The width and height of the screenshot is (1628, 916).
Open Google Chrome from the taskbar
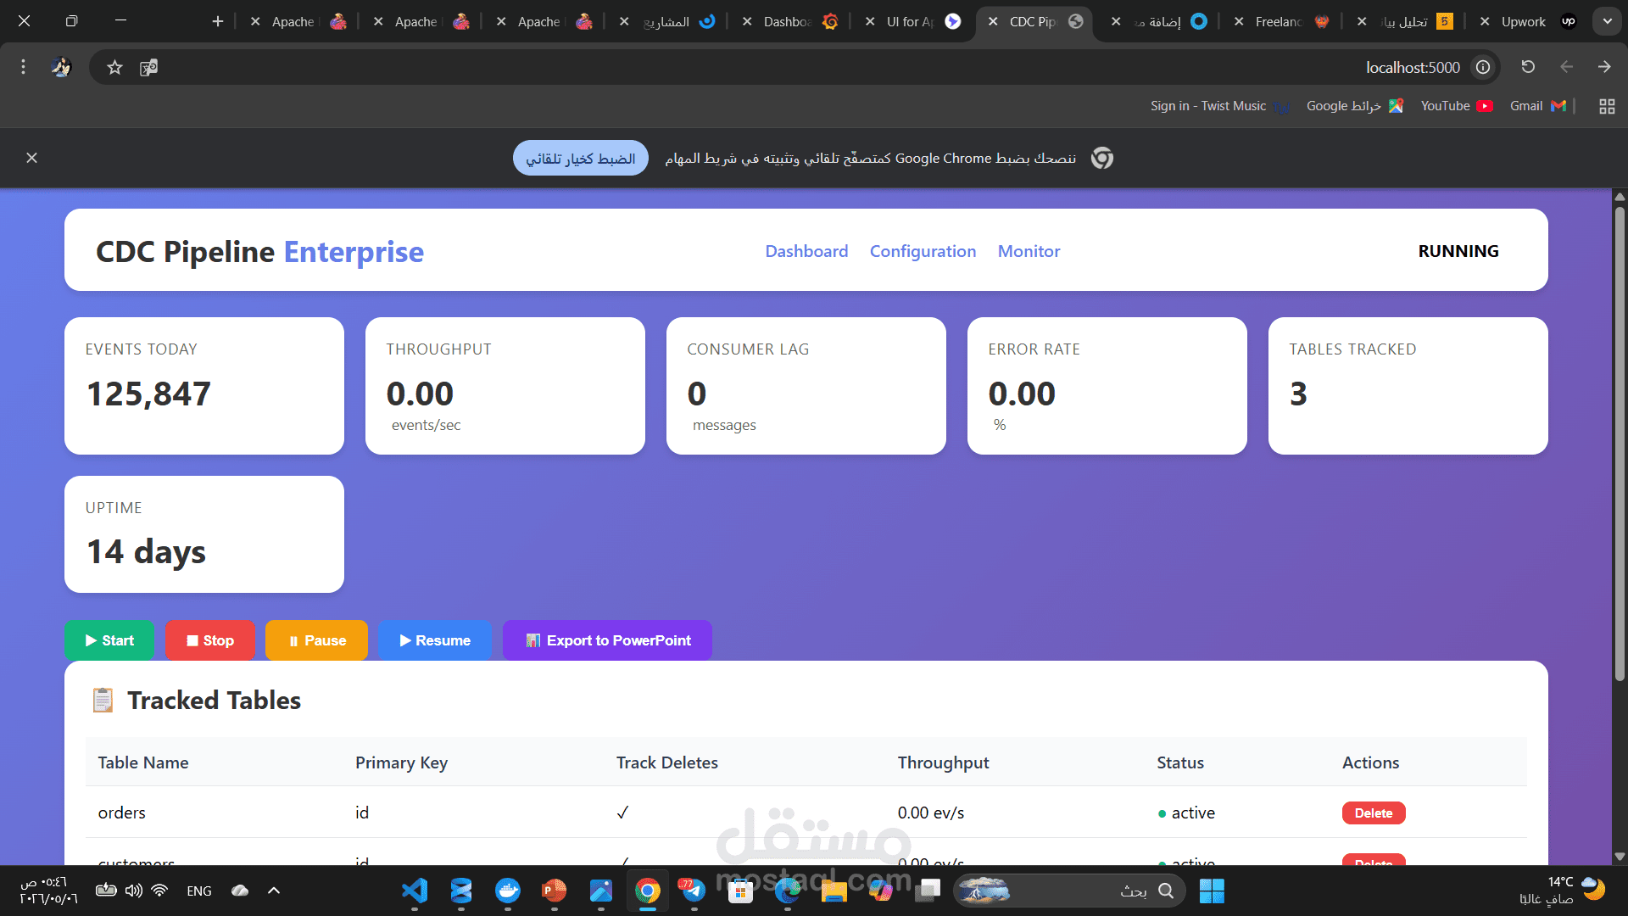click(x=648, y=891)
